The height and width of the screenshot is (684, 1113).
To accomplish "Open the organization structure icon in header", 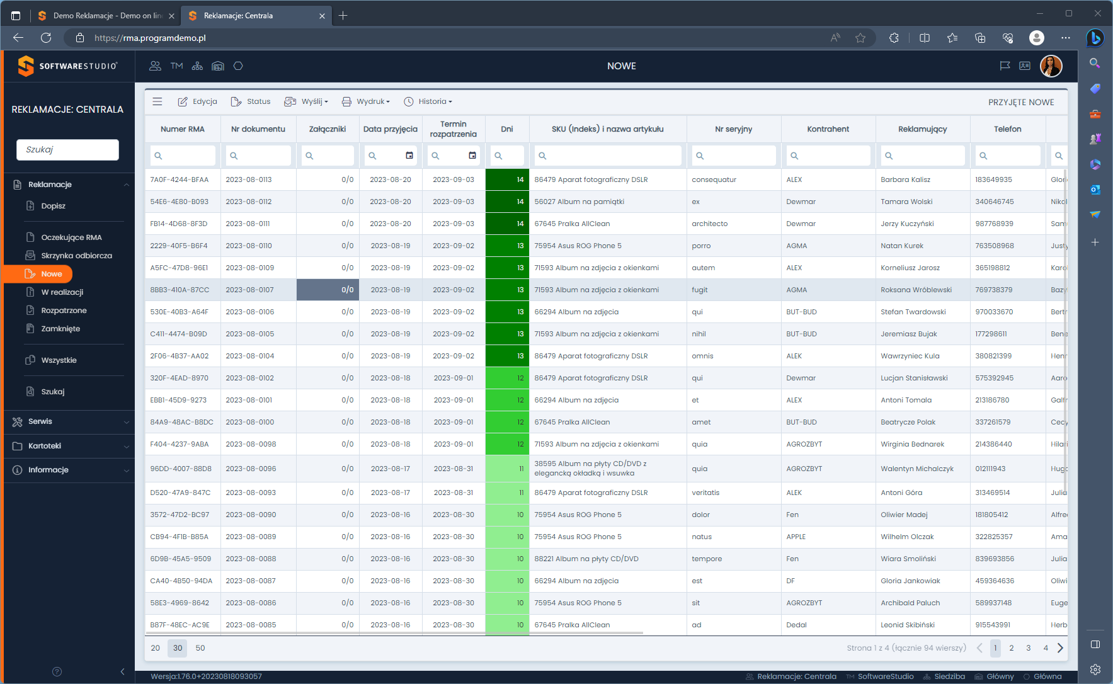I will [x=197, y=66].
